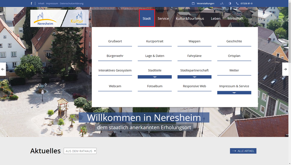Viewport: 291px width, 165px height.
Task: Open the Aus dem Rathaus dropdown
Action: (80, 151)
